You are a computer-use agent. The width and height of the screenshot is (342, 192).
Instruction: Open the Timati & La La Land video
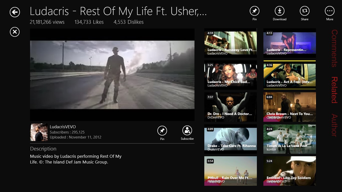tap(290, 139)
